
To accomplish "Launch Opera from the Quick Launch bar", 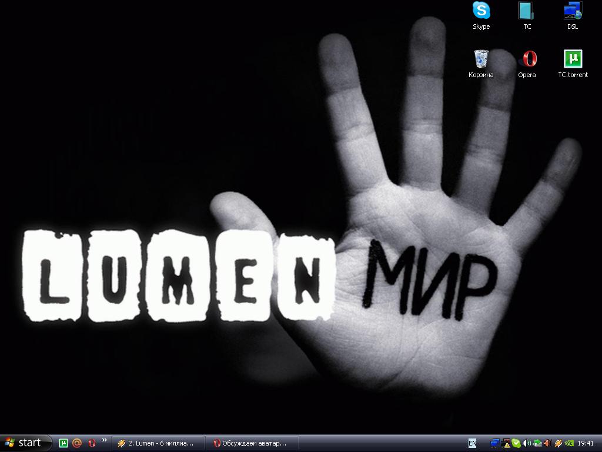I will tap(91, 443).
